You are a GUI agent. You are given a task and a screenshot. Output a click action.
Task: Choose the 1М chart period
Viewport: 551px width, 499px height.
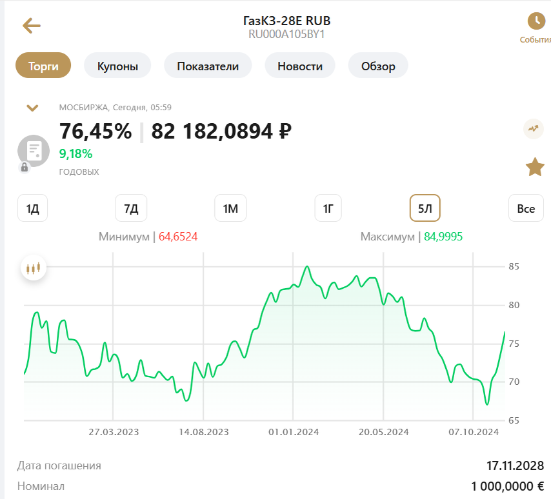click(230, 209)
